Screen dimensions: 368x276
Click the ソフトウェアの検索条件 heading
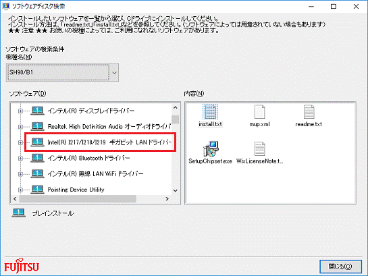click(x=34, y=49)
